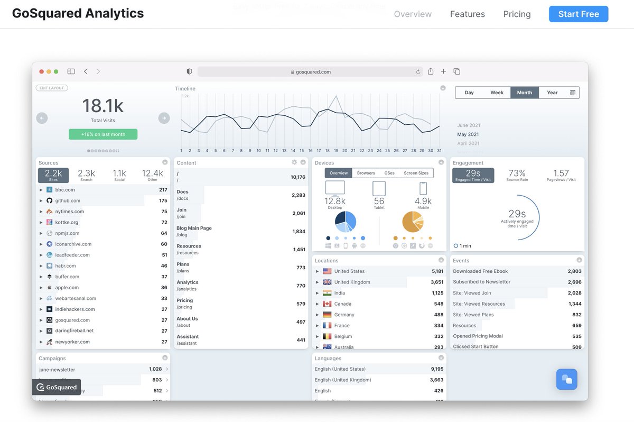The height and width of the screenshot is (422, 634).
Task: Expand the Canada location row
Action: pyautogui.click(x=317, y=304)
